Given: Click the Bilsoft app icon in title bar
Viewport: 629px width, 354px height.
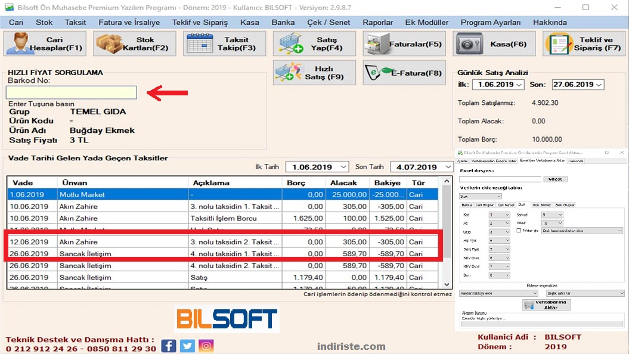Looking at the screenshot, I should (x=9, y=7).
